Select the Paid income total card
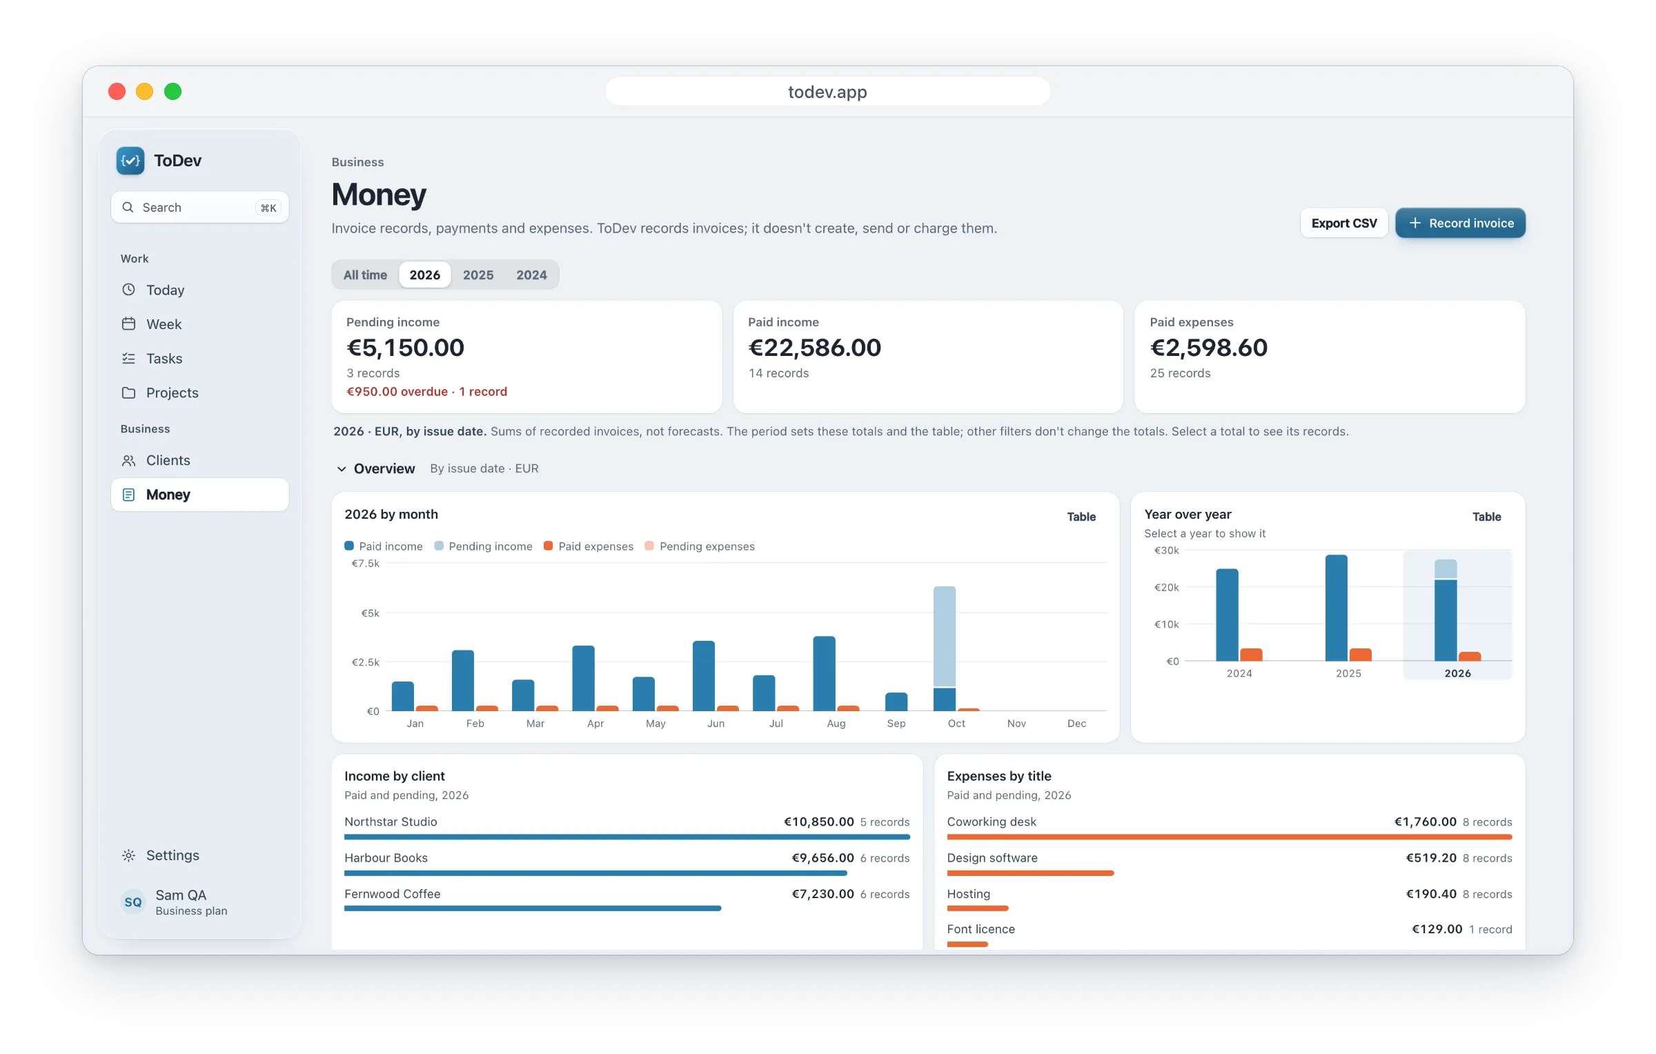The width and height of the screenshot is (1656, 1054). pos(928,357)
